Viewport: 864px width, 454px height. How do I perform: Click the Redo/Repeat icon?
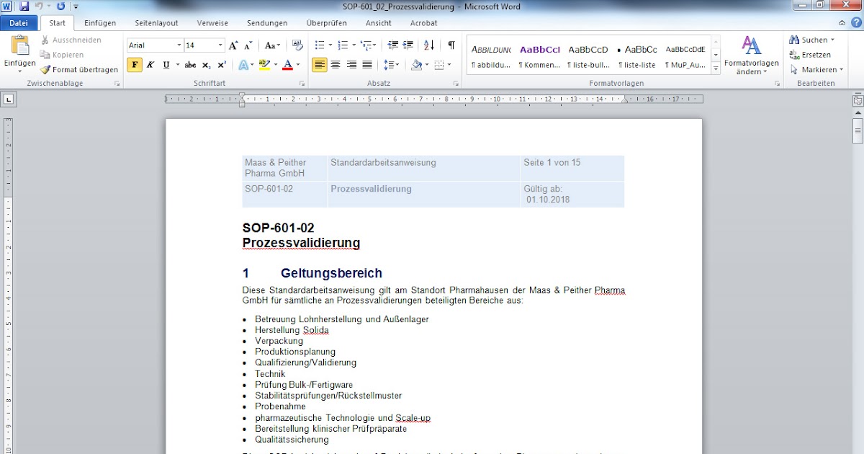pyautogui.click(x=60, y=6)
